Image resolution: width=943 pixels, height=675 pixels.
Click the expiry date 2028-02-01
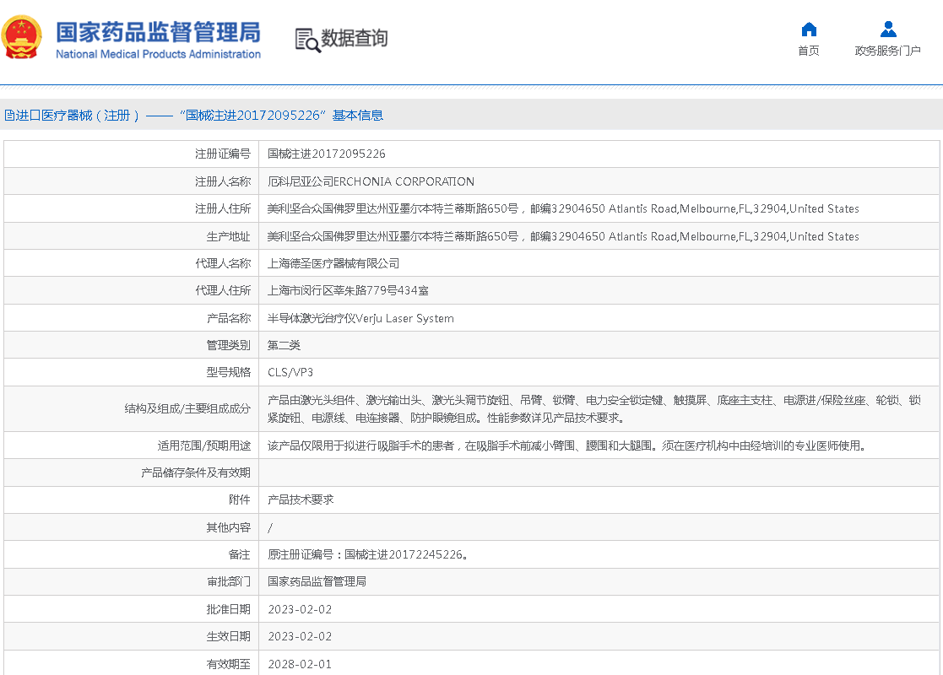300,664
